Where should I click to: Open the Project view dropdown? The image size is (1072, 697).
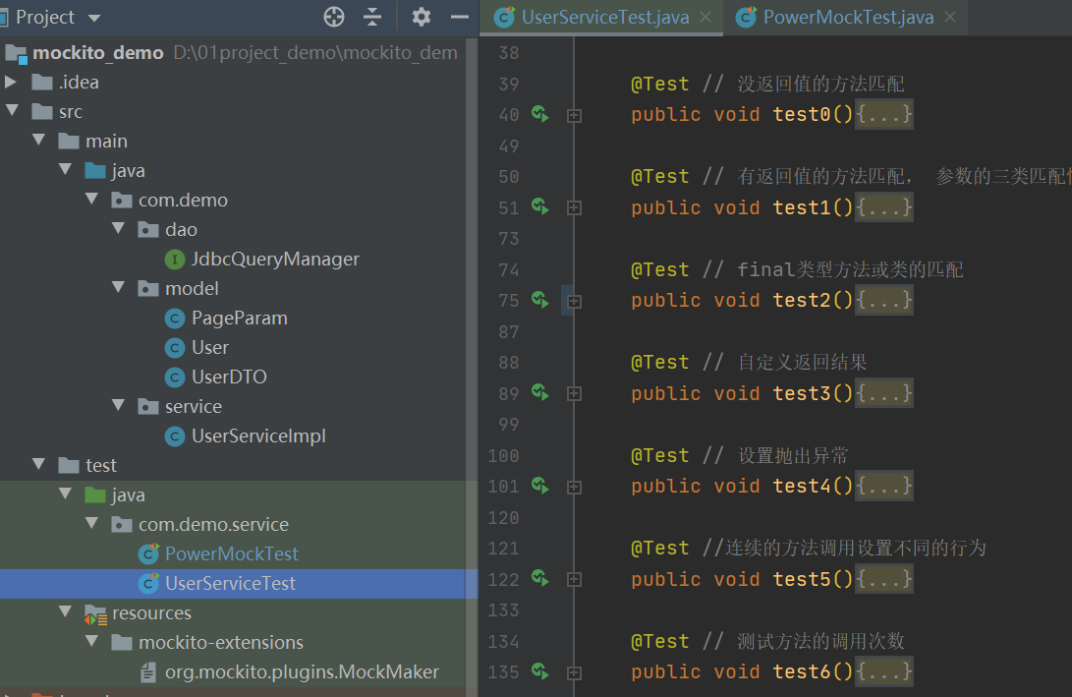(x=91, y=17)
